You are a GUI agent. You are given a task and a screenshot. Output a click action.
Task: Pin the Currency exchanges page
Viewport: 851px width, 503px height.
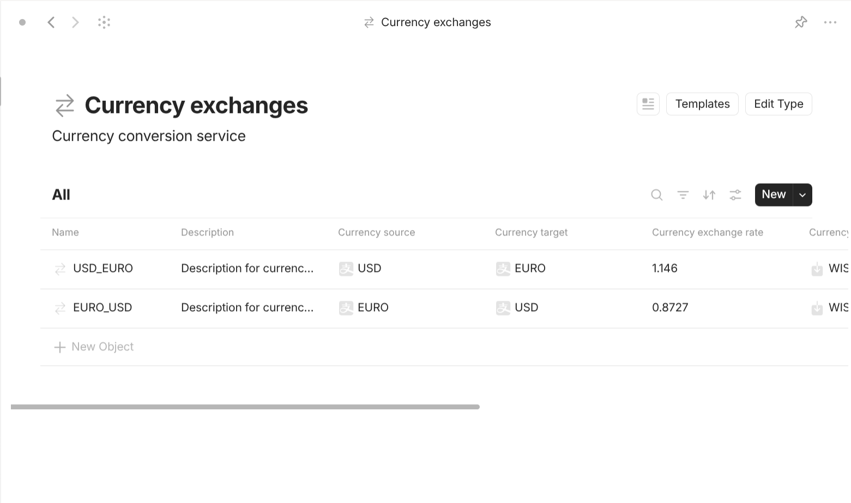click(x=800, y=22)
